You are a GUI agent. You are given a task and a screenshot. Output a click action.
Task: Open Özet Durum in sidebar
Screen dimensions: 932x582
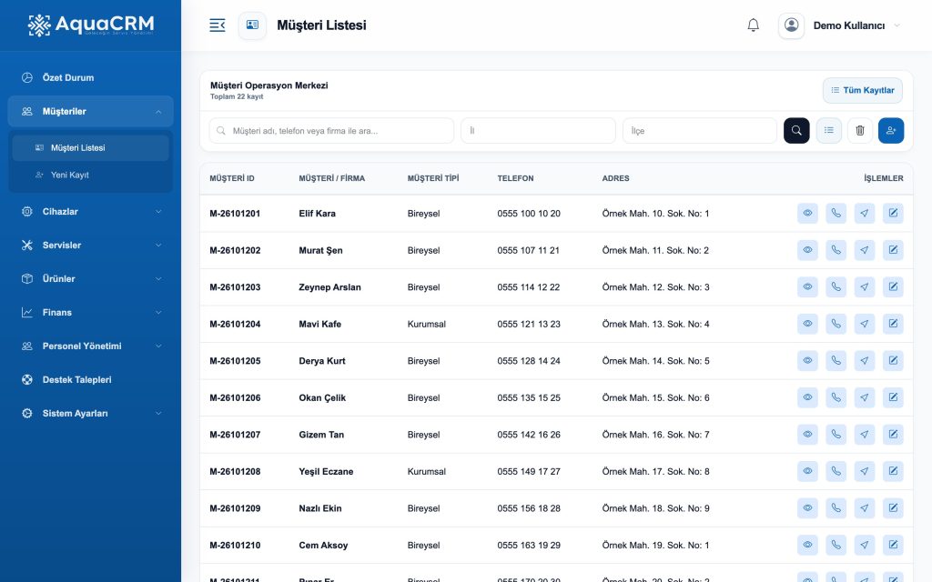tap(90, 77)
